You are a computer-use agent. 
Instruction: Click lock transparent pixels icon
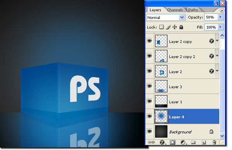point(161,27)
